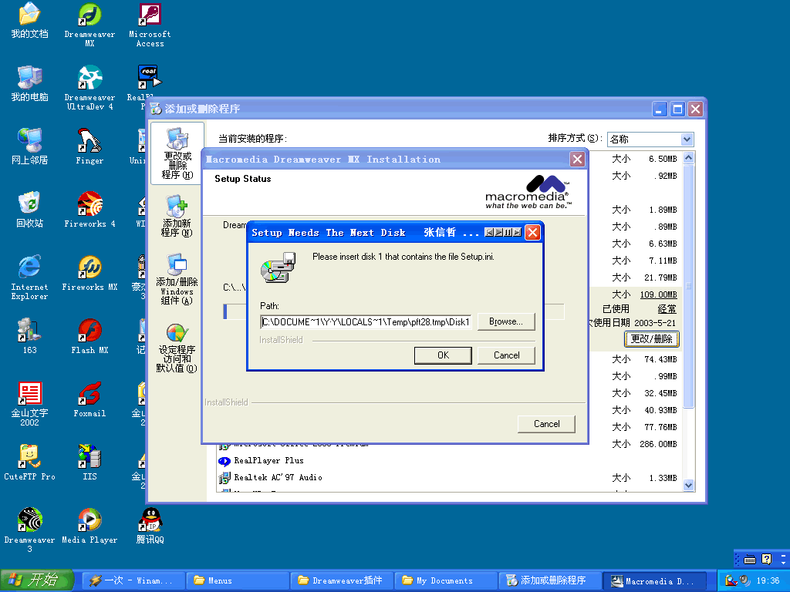Switch to Dreamweaver插件 taskbar window
Screen dimensions: 790x592
point(340,580)
